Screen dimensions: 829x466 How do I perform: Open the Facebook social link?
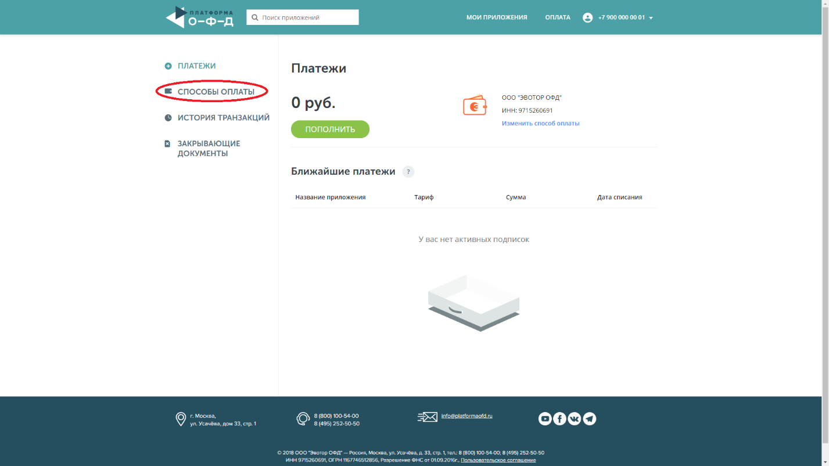click(559, 419)
